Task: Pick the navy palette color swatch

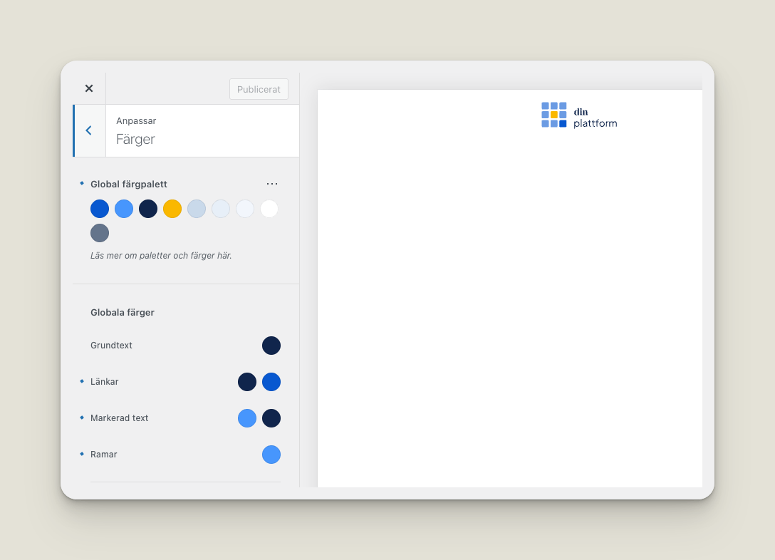Action: click(x=148, y=209)
